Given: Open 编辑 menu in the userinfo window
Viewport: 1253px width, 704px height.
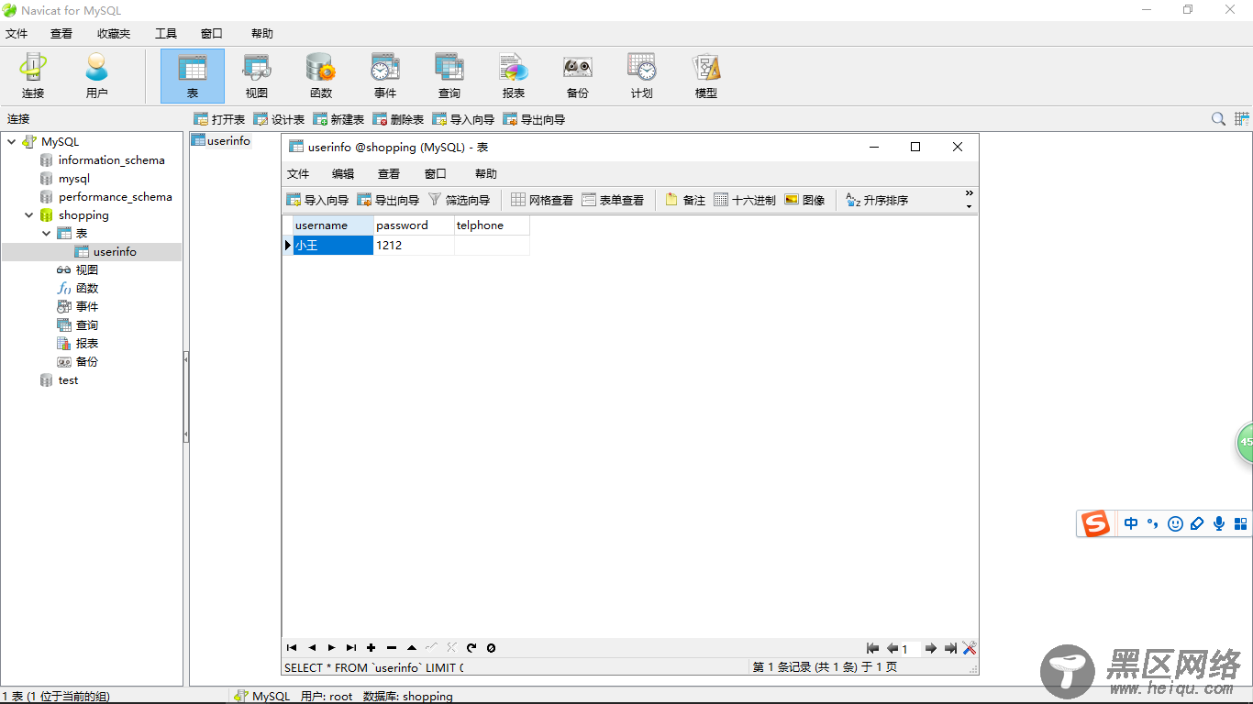Looking at the screenshot, I should click(x=343, y=174).
